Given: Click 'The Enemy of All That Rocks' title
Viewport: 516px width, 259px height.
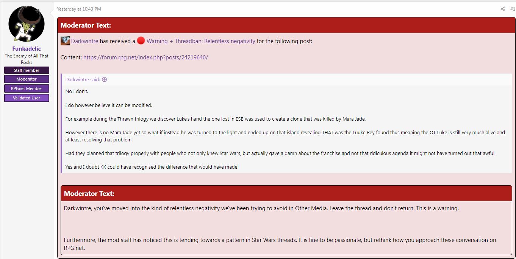Looking at the screenshot, I should [x=27, y=59].
